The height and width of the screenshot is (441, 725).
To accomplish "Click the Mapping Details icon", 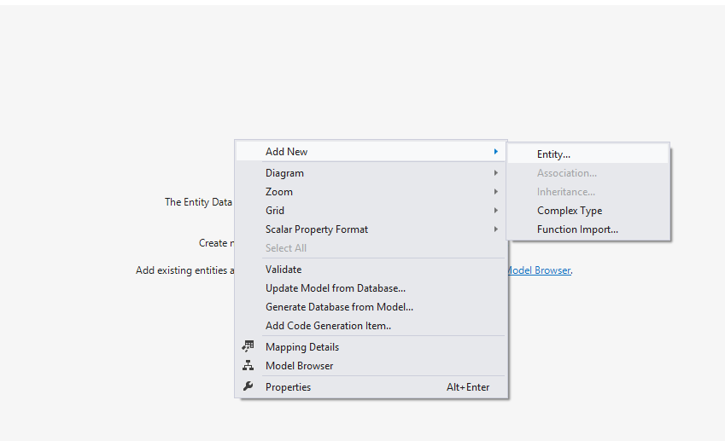I will tap(248, 346).
